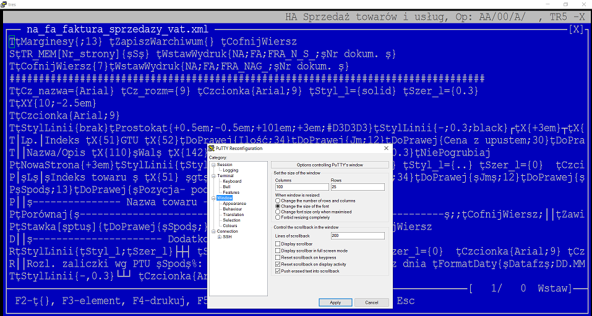
Task: Click the Lines of scrollback field
Action: point(358,236)
